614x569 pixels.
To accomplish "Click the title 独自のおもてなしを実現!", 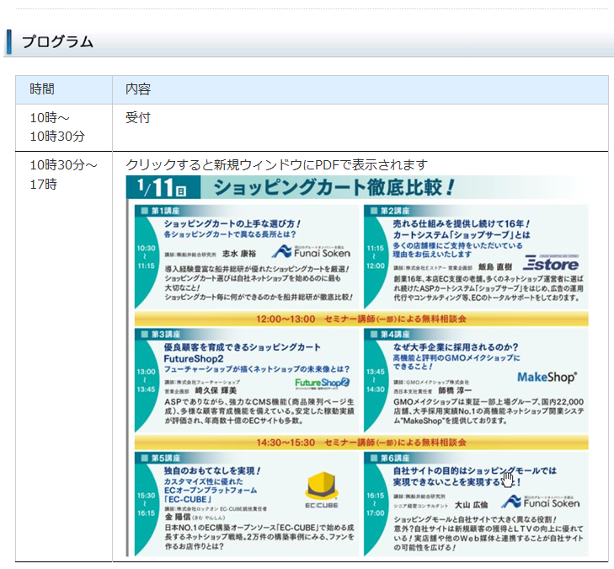I will click(x=212, y=470).
